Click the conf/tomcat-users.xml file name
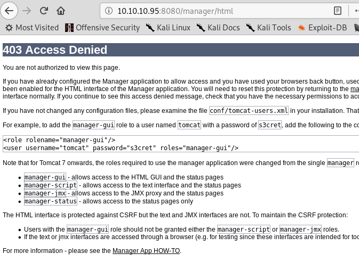The width and height of the screenshot is (359, 262). [249, 111]
